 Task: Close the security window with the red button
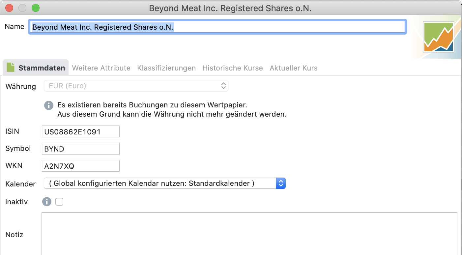(10, 8)
